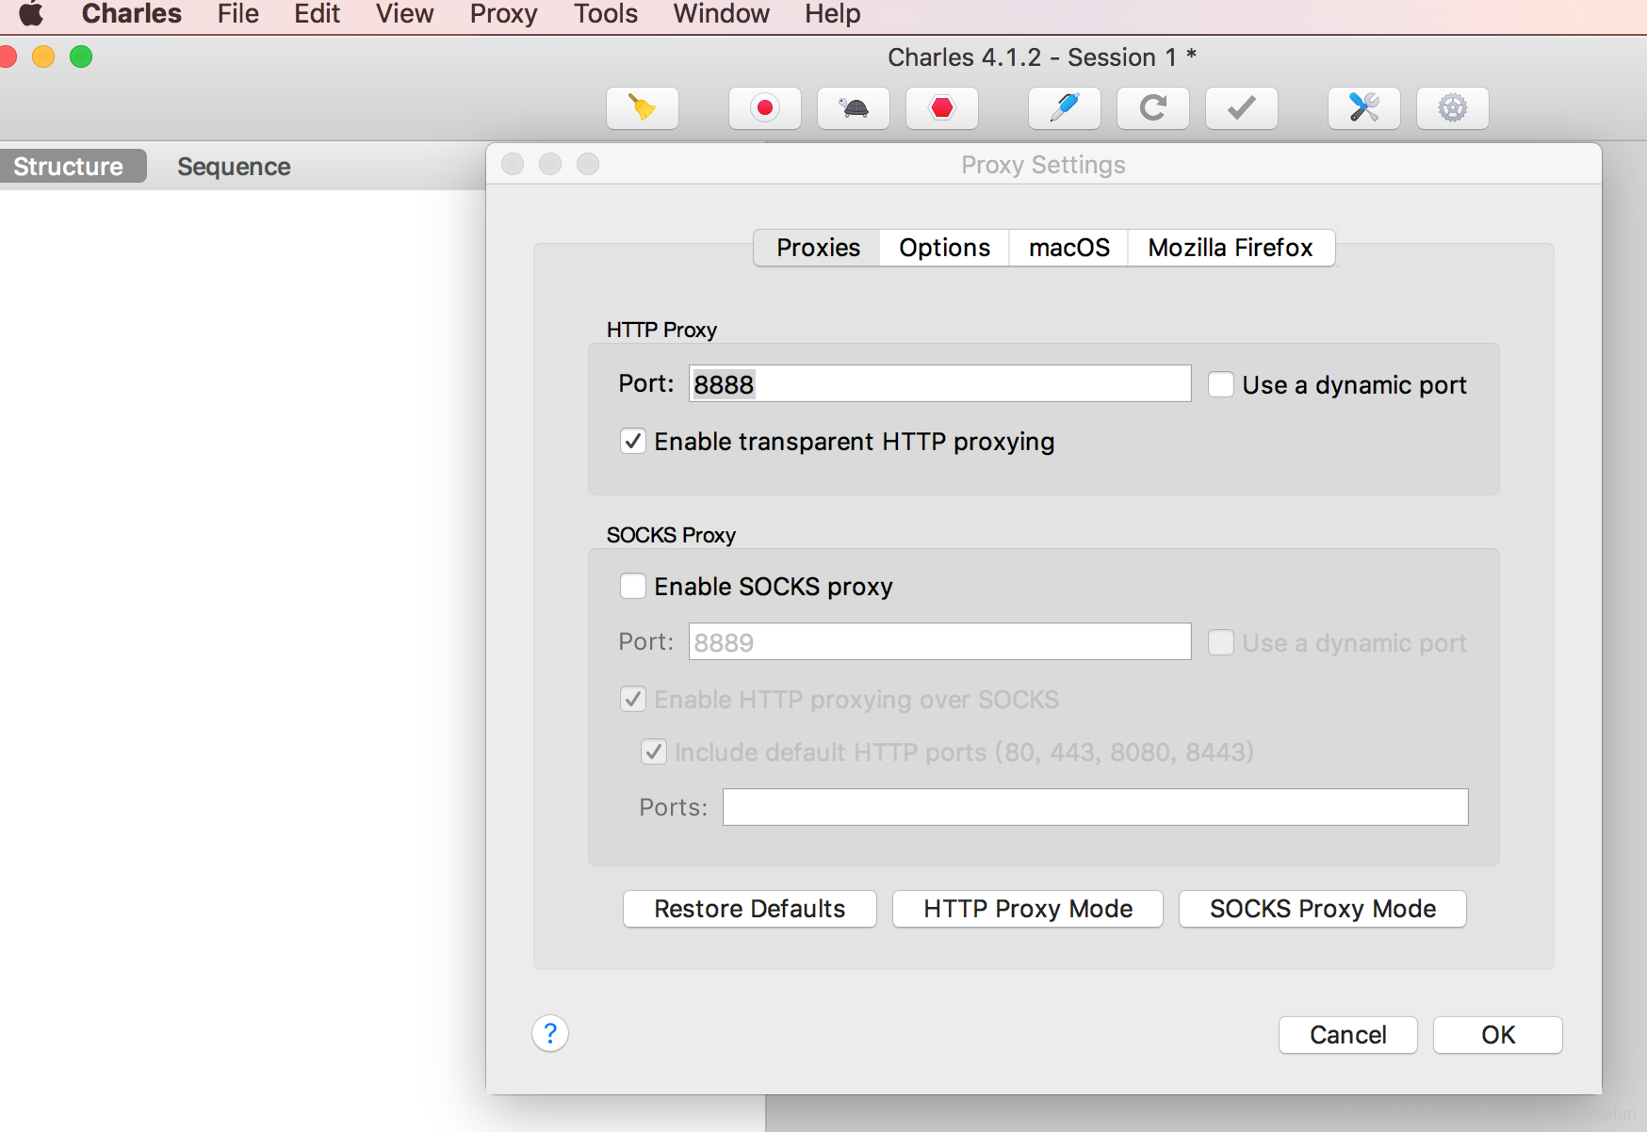Uncheck Enable transparent HTTP proxying

pos(633,441)
